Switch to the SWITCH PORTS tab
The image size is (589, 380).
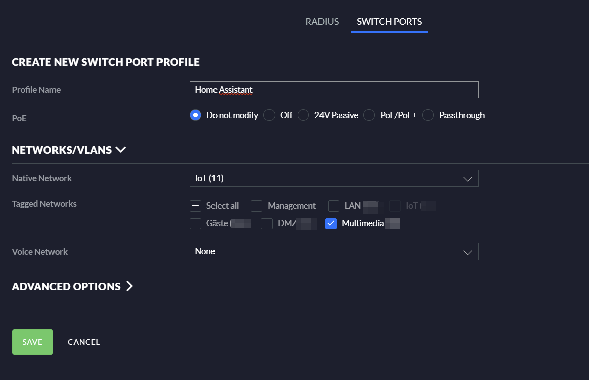389,21
